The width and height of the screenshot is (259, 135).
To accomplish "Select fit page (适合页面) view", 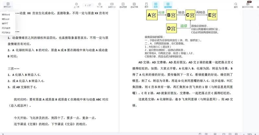I will (134, 5).
